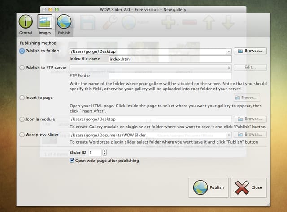Click the save floppy icon in background toolbar
Viewport: 287px width, 212px height.
click(88, 23)
